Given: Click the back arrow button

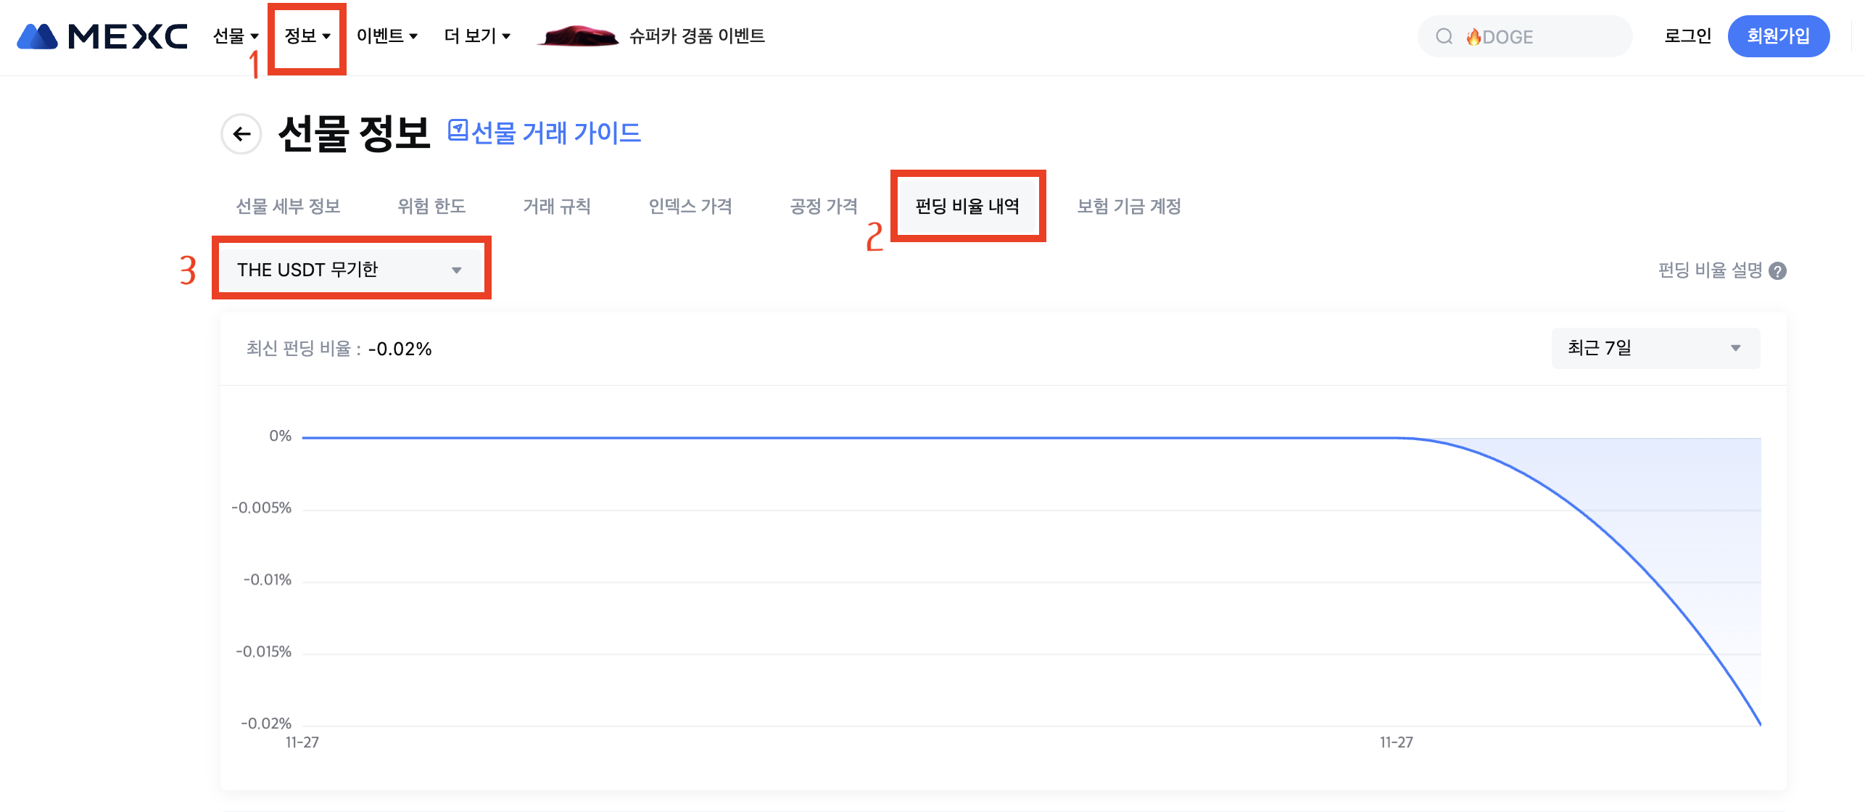Looking at the screenshot, I should (241, 134).
